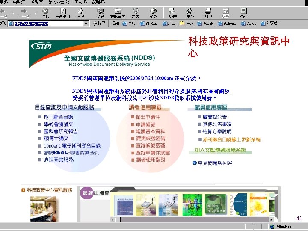This screenshot has height=231, width=308.
Task: Print the page with the 列印 icon
Action: pos(208,13)
